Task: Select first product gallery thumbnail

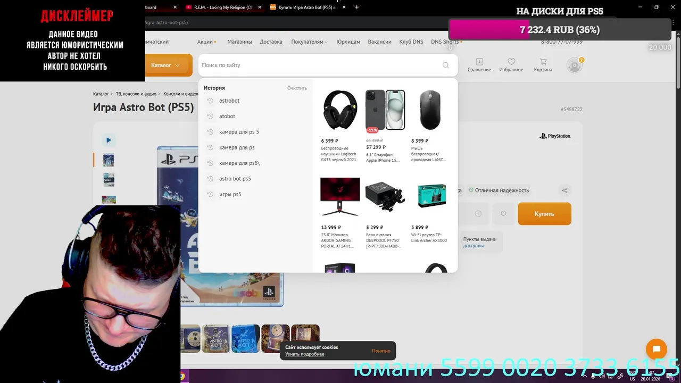Action: click(x=109, y=160)
